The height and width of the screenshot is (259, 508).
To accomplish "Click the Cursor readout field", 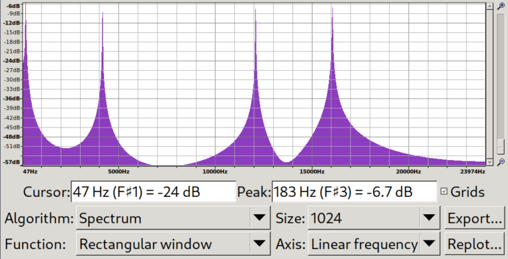I will (153, 192).
